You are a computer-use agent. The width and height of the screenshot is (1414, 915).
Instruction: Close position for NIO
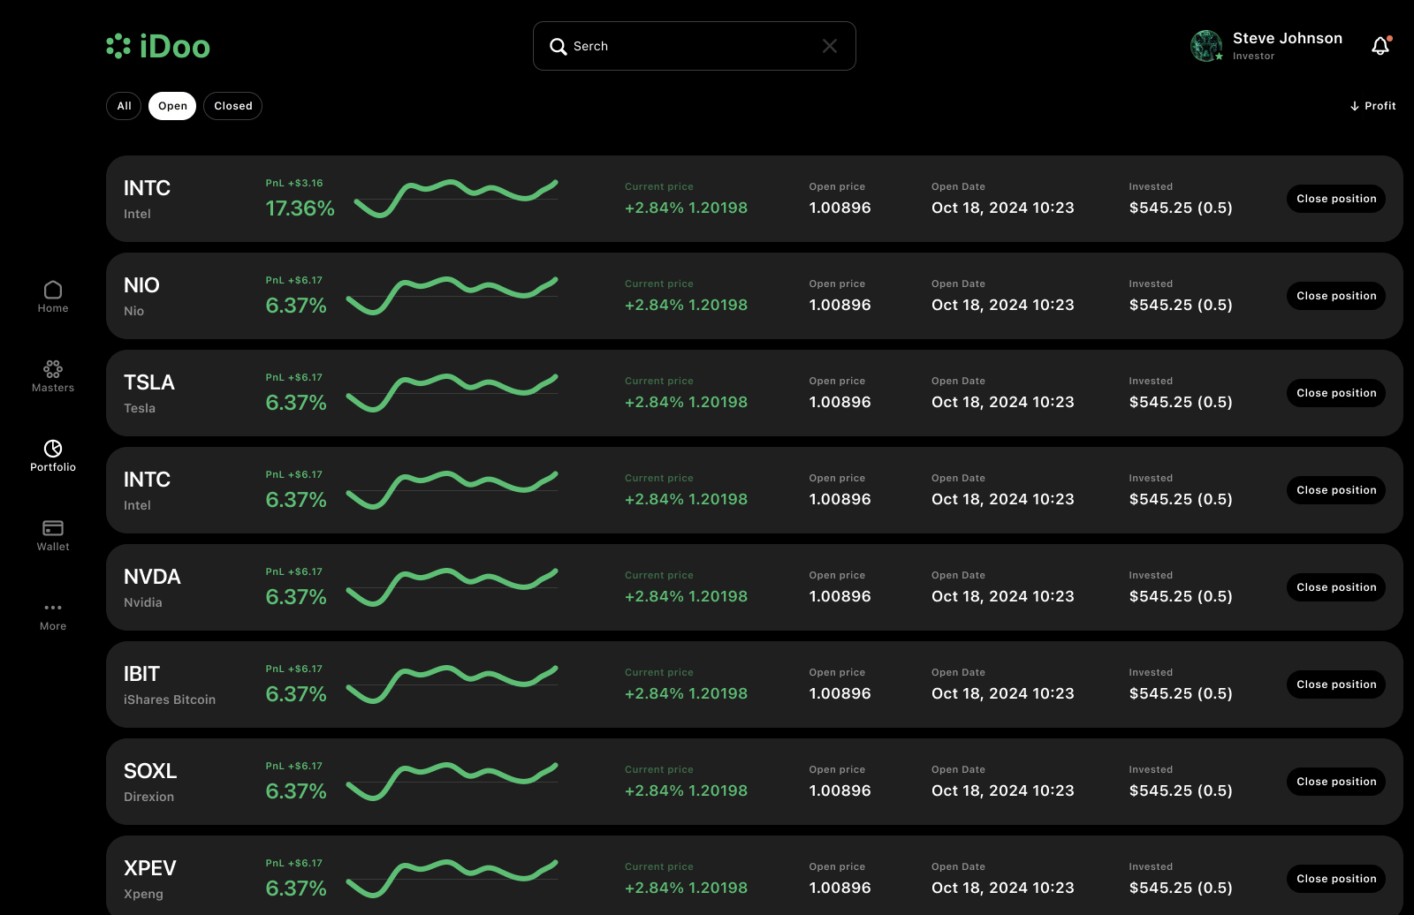point(1335,296)
